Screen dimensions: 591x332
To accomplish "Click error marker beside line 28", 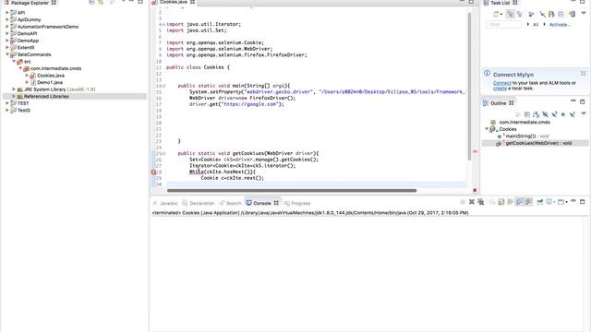I will tap(154, 172).
